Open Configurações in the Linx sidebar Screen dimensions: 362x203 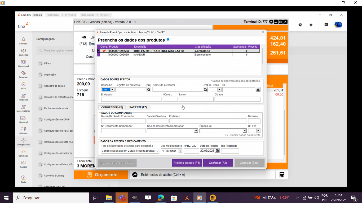23,142
